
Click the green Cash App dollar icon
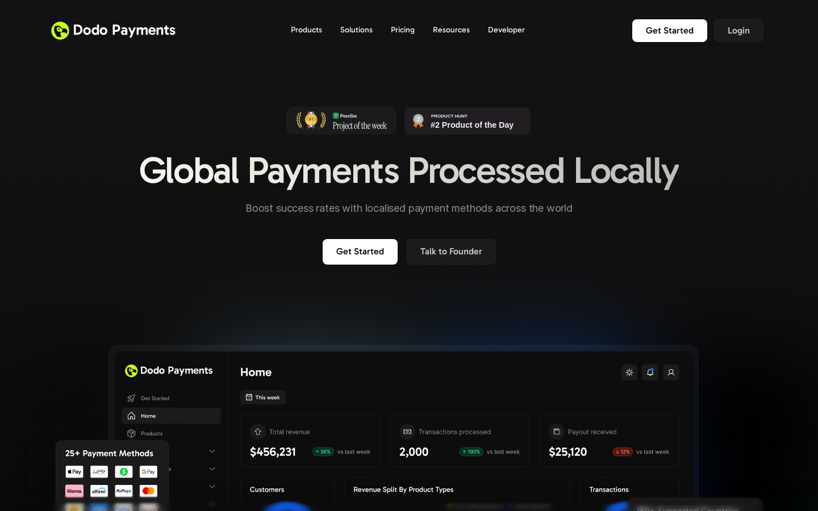124,472
